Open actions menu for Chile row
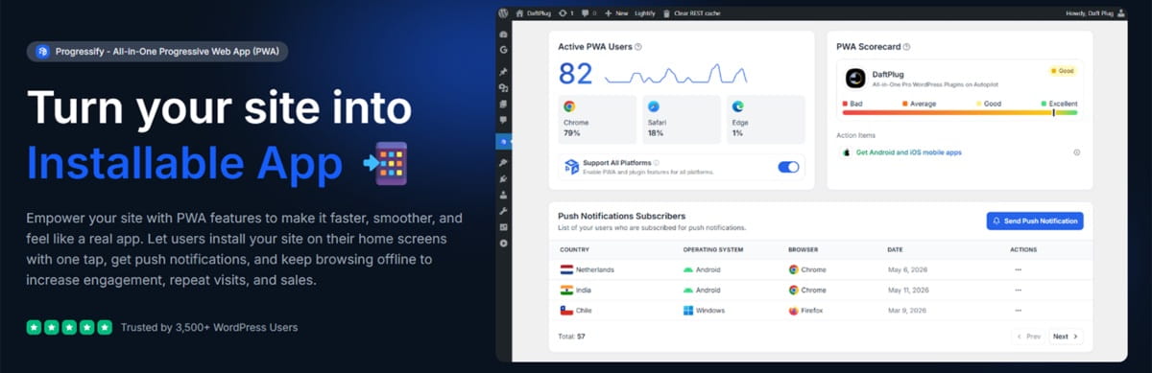Image resolution: width=1152 pixels, height=373 pixels. (1018, 311)
